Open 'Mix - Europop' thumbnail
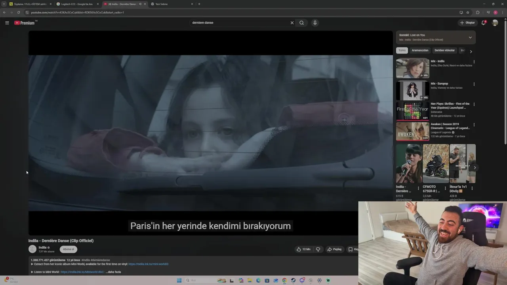This screenshot has width=507, height=285. pyautogui.click(x=412, y=91)
